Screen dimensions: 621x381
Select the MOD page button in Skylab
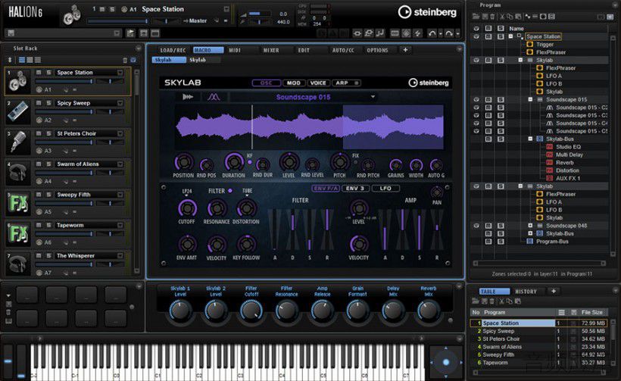[x=294, y=83]
